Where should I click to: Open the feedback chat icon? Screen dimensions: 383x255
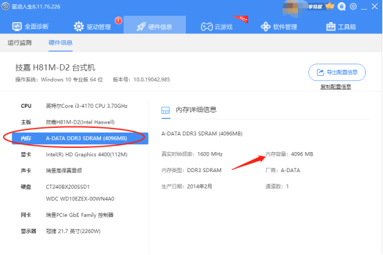click(342, 6)
